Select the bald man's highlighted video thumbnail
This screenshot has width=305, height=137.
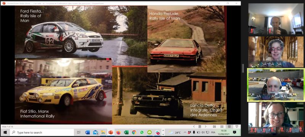[276, 85]
